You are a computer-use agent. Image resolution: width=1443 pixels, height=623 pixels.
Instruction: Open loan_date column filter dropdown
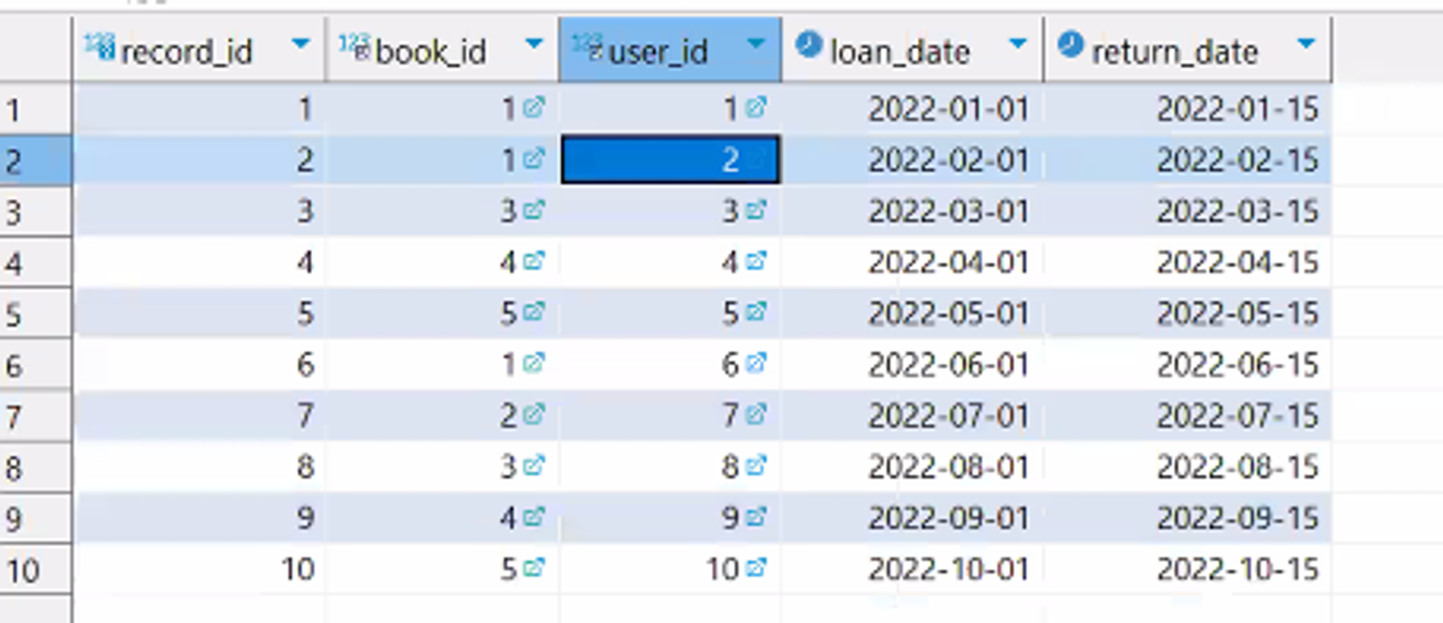1017,45
